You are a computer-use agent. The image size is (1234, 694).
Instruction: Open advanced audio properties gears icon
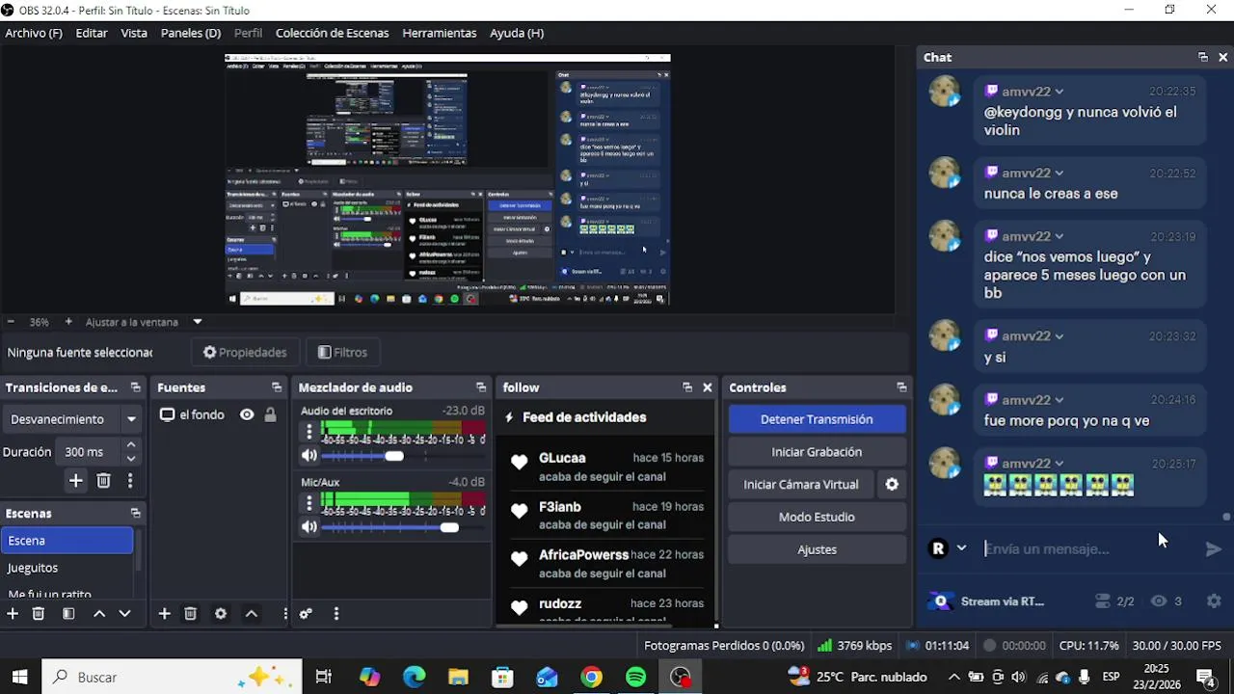[x=306, y=613]
